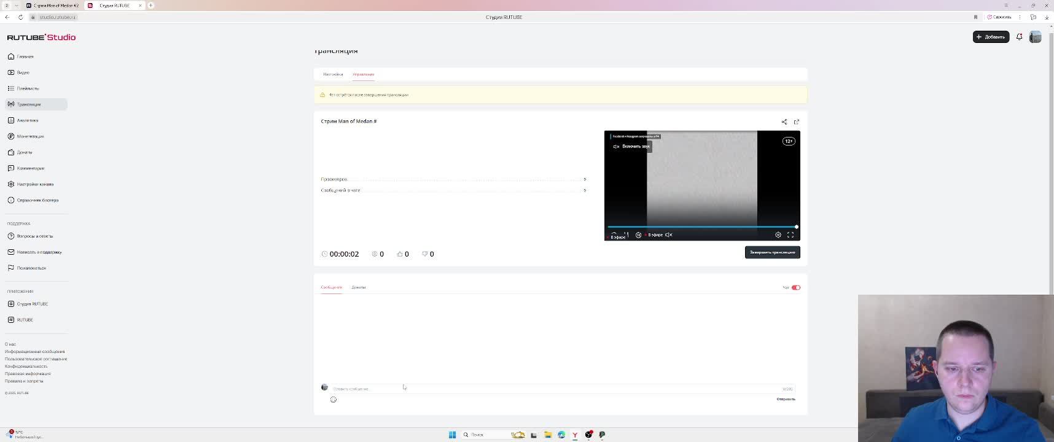
Task: Reload the page
Action: 20,17
